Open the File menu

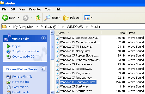point(4,9)
